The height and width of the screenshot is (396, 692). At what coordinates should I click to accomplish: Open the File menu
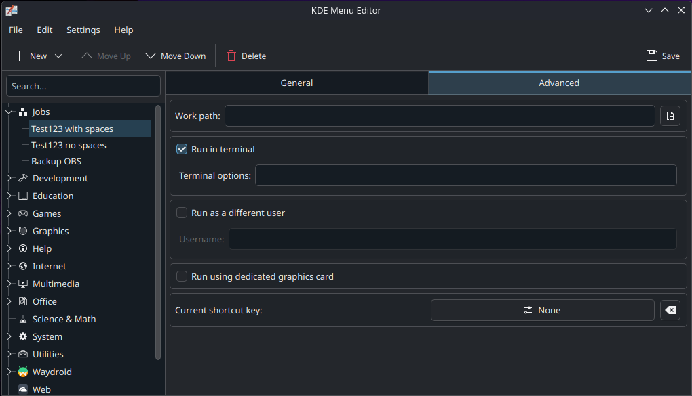[x=16, y=30]
